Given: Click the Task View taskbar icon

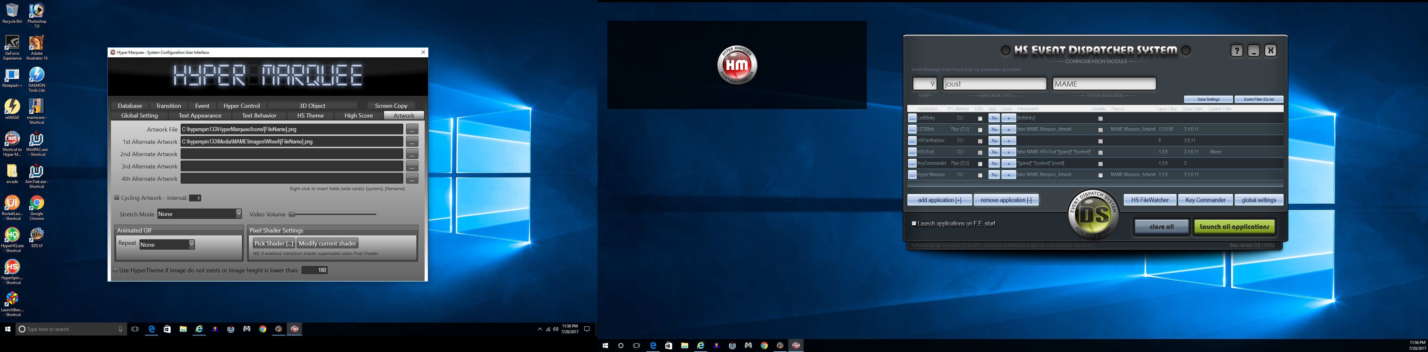Looking at the screenshot, I should point(135,329).
